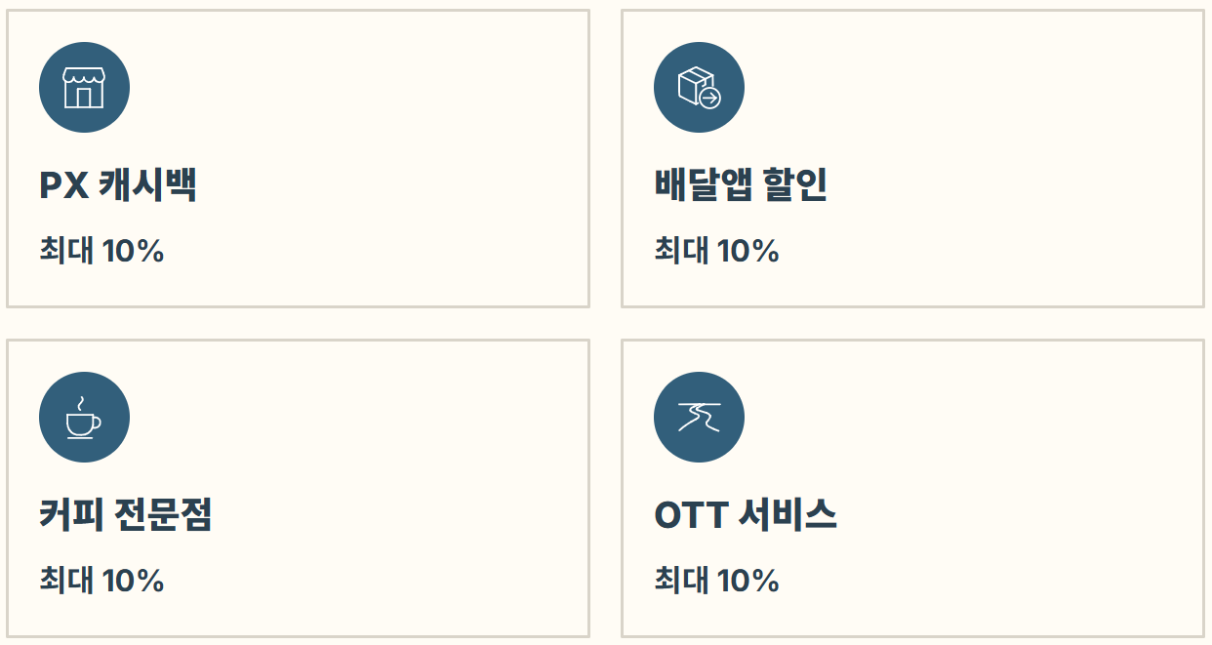The image size is (1212, 645).
Task: Select the teal circle badge above 커피 전문점
Action: [84, 416]
